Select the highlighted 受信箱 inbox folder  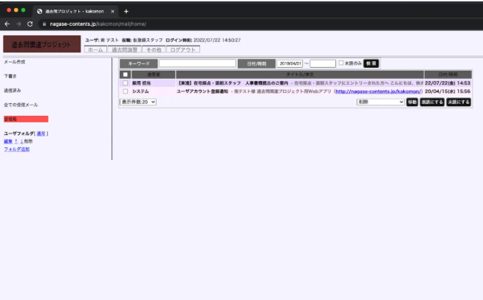click(x=26, y=119)
